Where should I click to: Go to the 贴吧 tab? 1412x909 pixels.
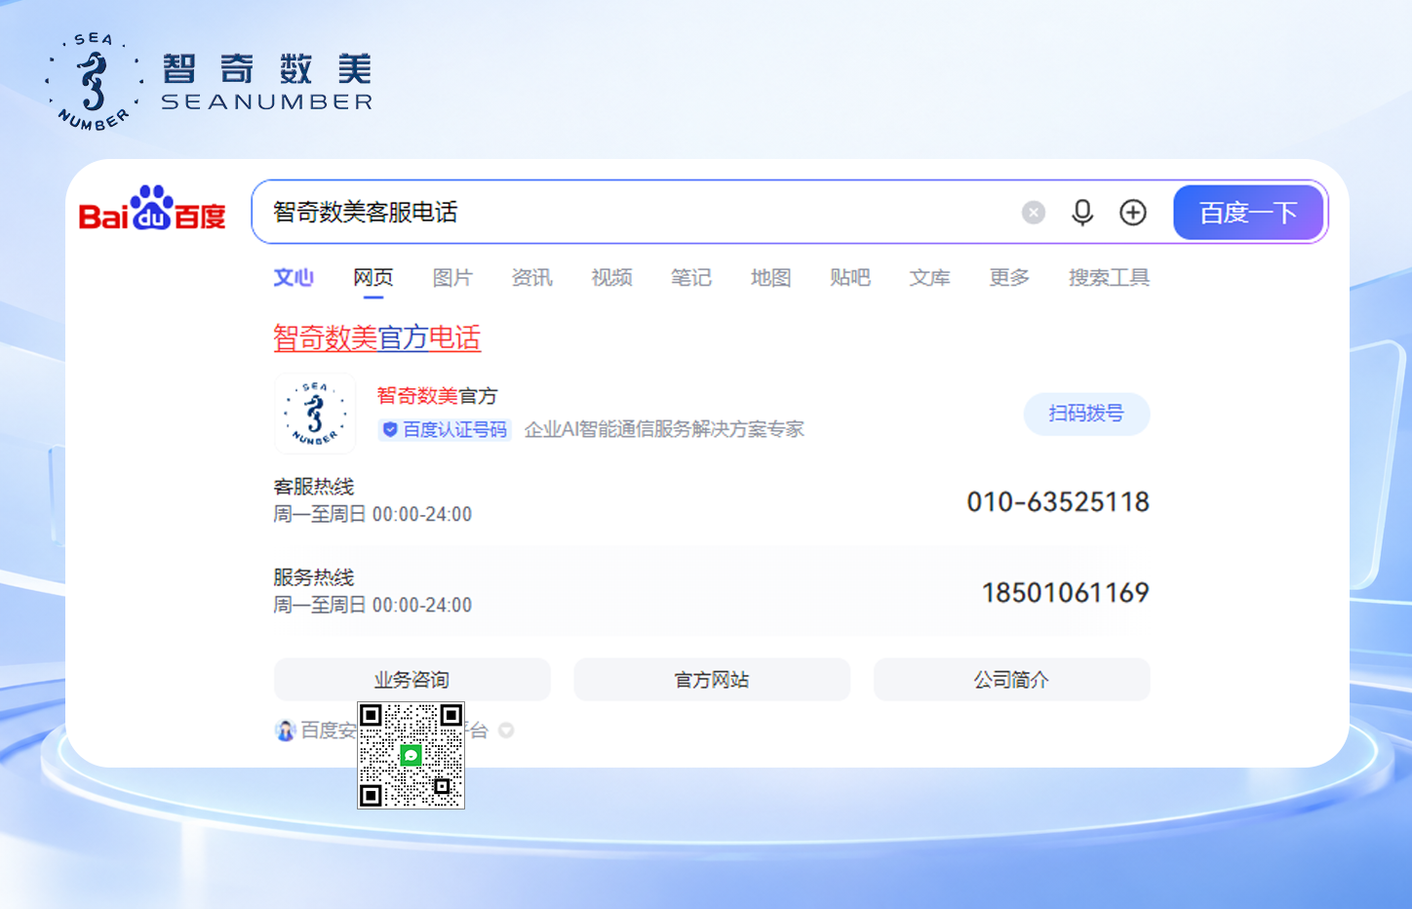coord(850,278)
